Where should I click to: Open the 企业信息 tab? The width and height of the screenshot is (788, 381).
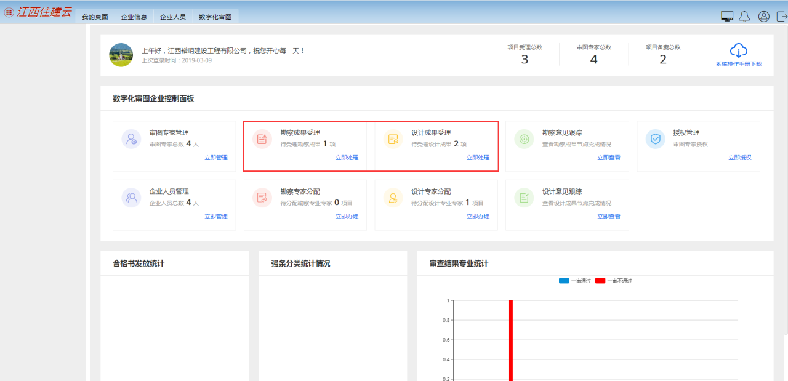(x=134, y=17)
